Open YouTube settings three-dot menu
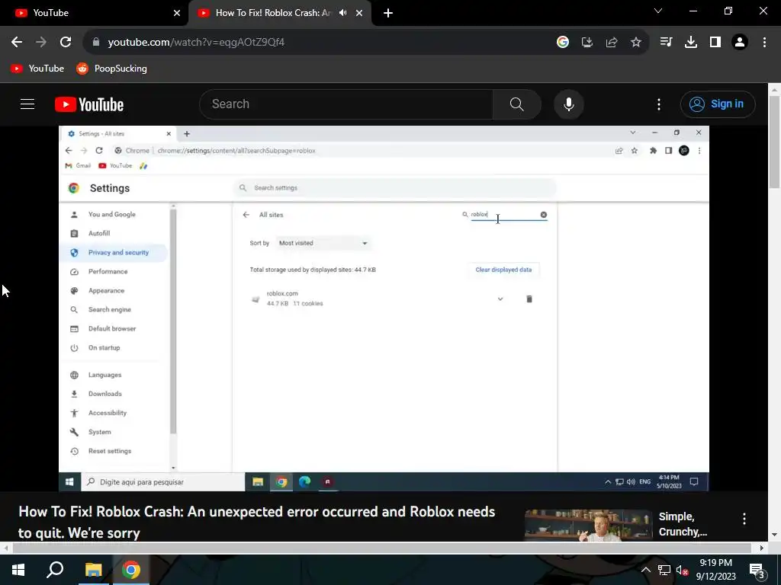The image size is (781, 585). pyautogui.click(x=658, y=104)
